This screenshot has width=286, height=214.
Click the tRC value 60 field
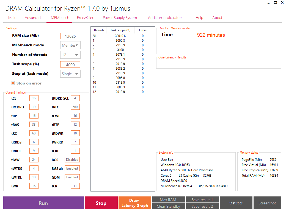pos(34,133)
